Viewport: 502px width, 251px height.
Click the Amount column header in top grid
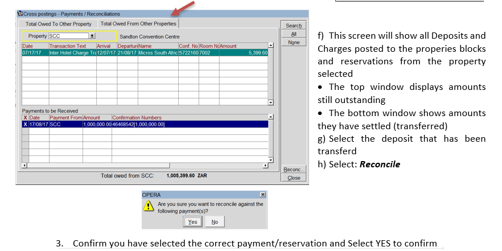click(x=244, y=46)
